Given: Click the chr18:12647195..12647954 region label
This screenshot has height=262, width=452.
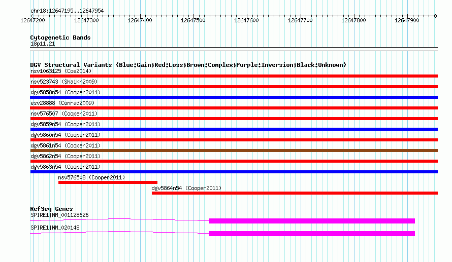Looking at the screenshot, I should (67, 11).
